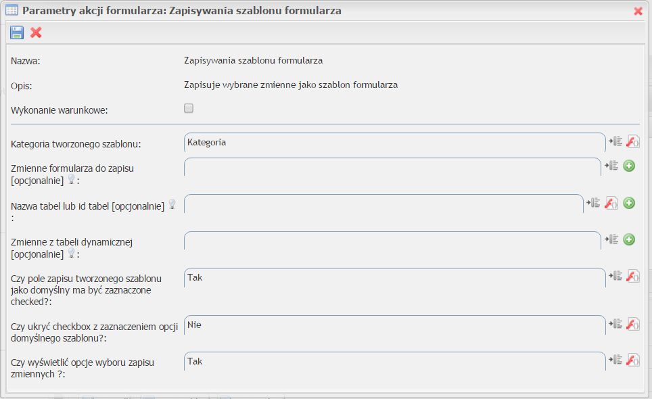
Task: Close the Parametry akcji formularza dialog
Action: coord(638,11)
